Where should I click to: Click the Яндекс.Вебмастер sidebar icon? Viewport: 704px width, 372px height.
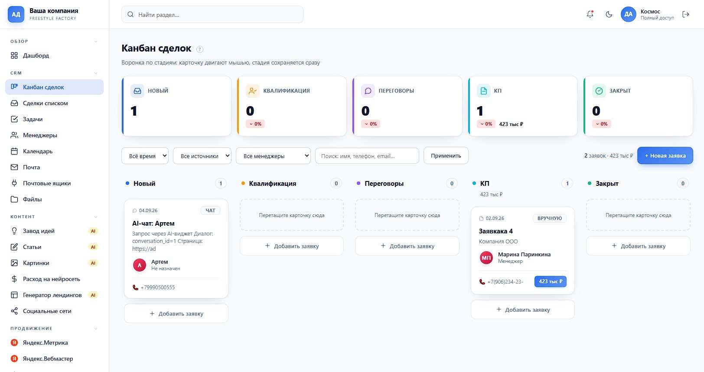(x=14, y=359)
